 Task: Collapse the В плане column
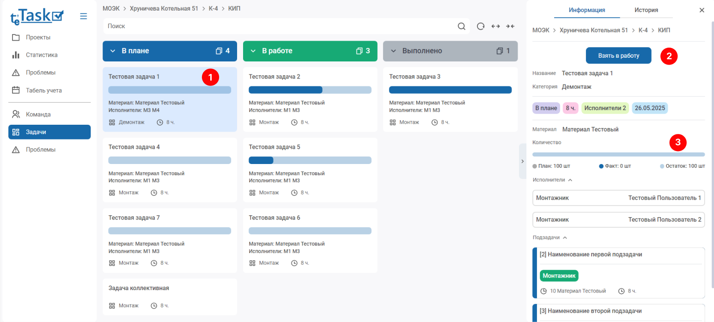click(x=112, y=51)
